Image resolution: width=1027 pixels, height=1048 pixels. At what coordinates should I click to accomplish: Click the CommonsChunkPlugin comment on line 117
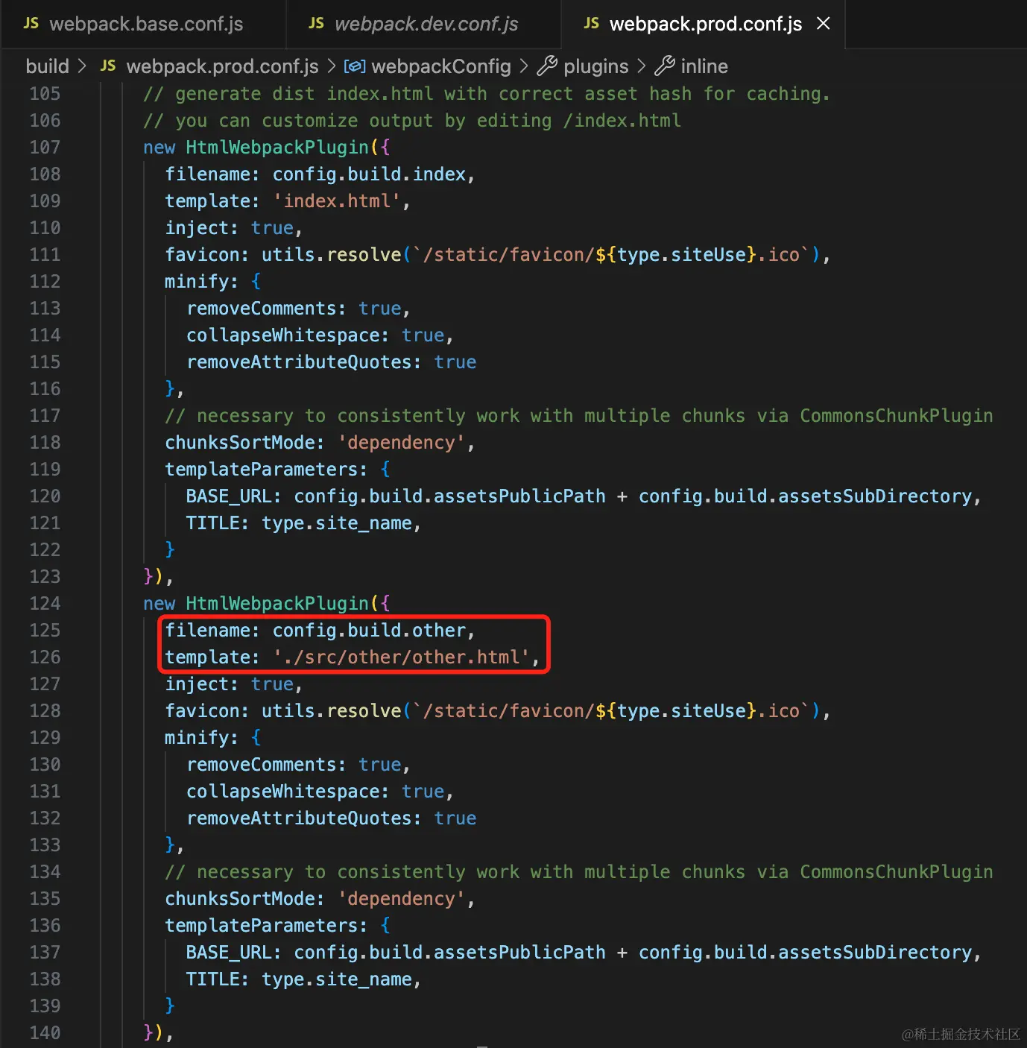579,416
